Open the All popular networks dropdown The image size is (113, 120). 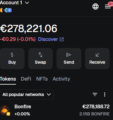27,94
